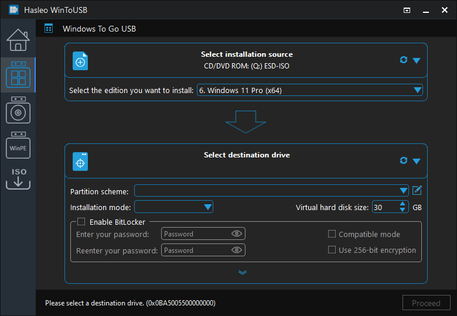
Task: Click the Select destination drive heading
Action: click(247, 155)
